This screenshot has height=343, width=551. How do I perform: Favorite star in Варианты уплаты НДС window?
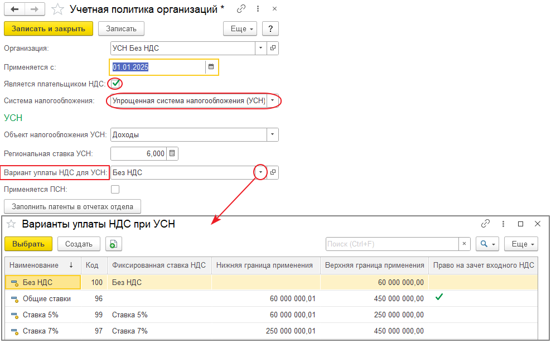click(x=11, y=224)
